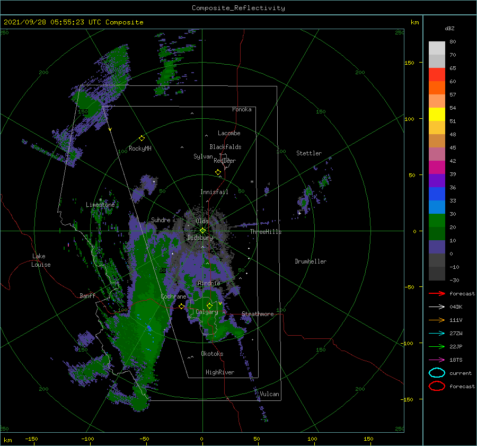Click the Didsbury label
The image size is (477, 446).
pos(200,238)
